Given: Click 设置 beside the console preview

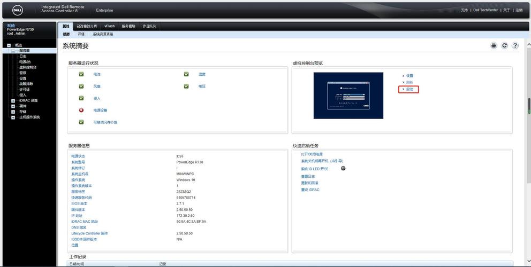Looking at the screenshot, I should coord(409,76).
